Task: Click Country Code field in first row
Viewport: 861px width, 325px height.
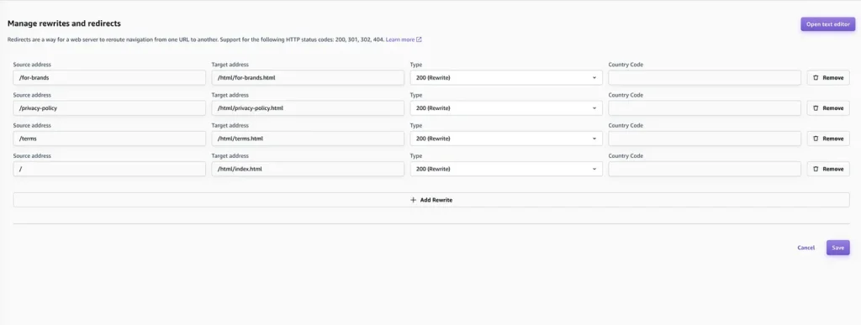Action: [x=705, y=78]
